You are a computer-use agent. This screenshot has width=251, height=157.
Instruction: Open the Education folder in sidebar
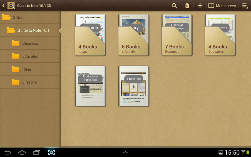[30, 56]
